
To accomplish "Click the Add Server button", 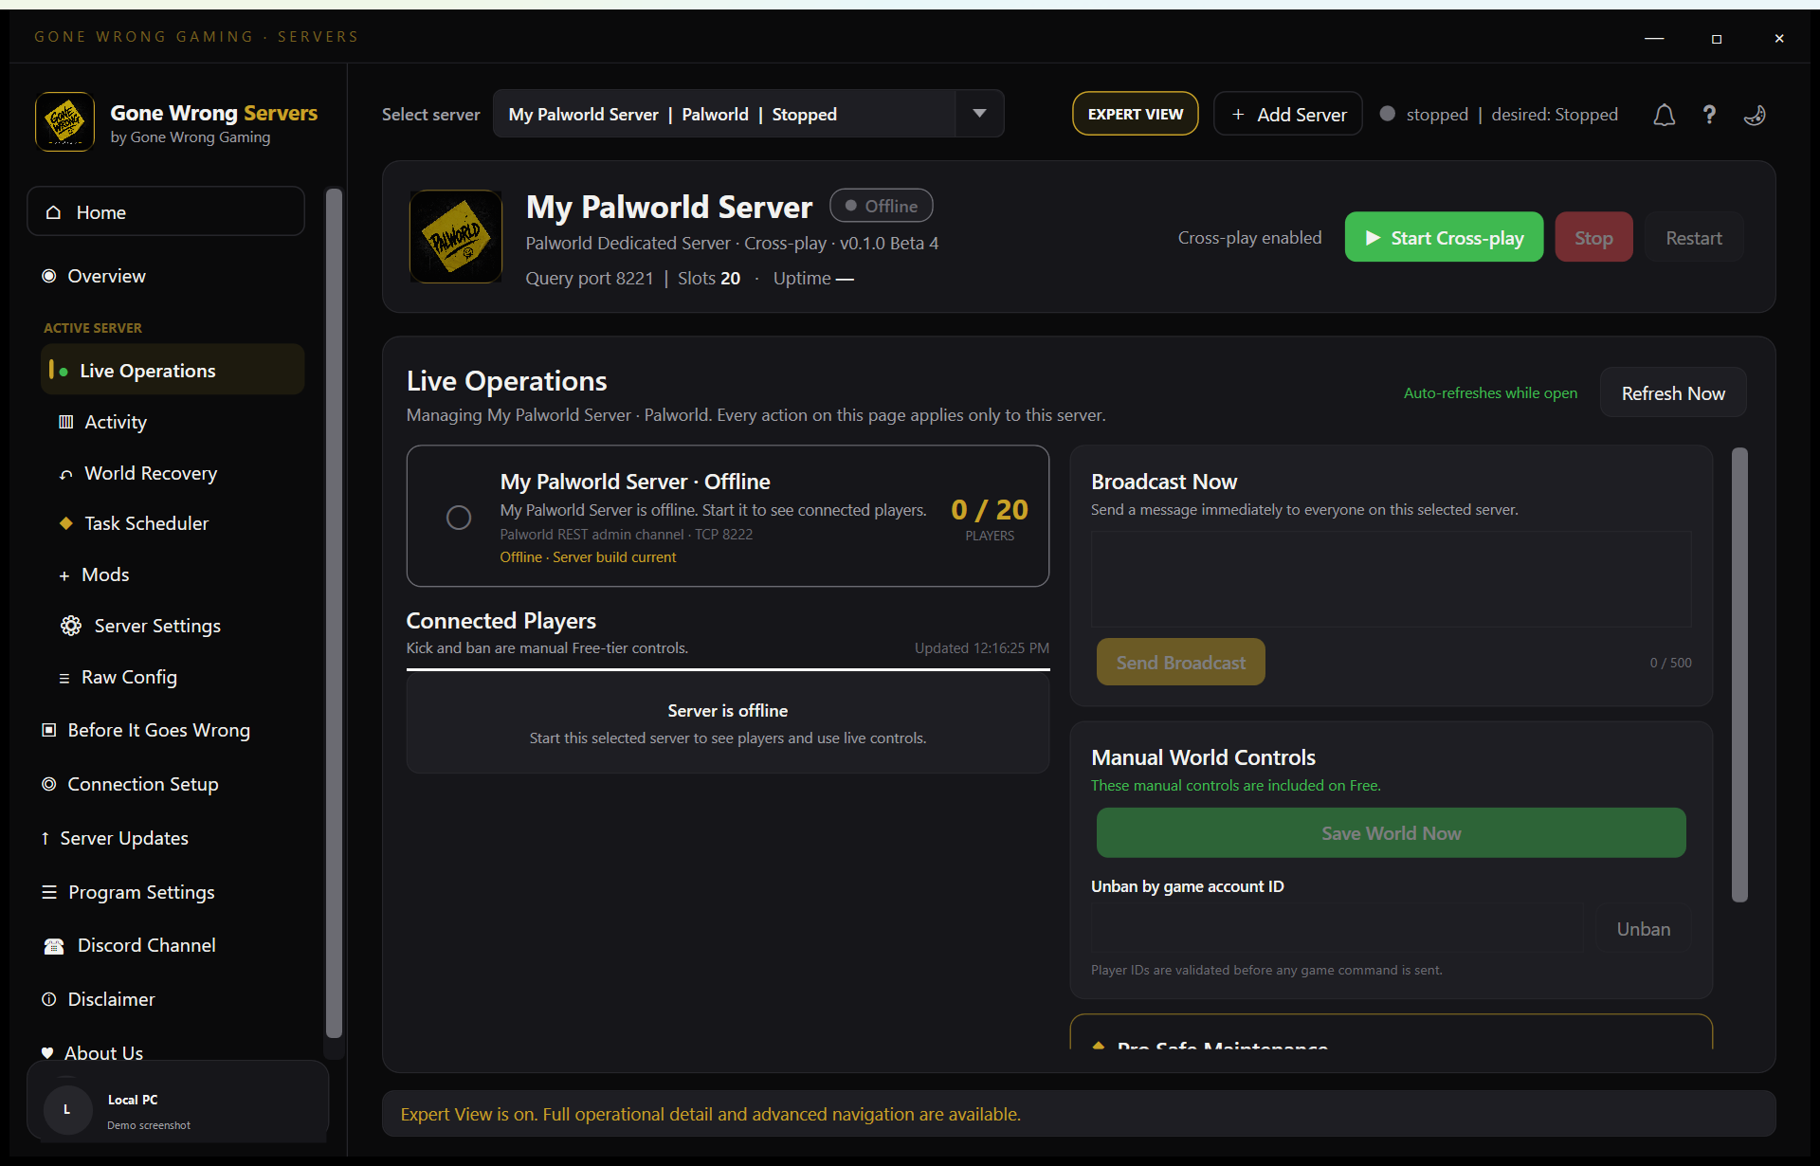I will click(x=1287, y=114).
